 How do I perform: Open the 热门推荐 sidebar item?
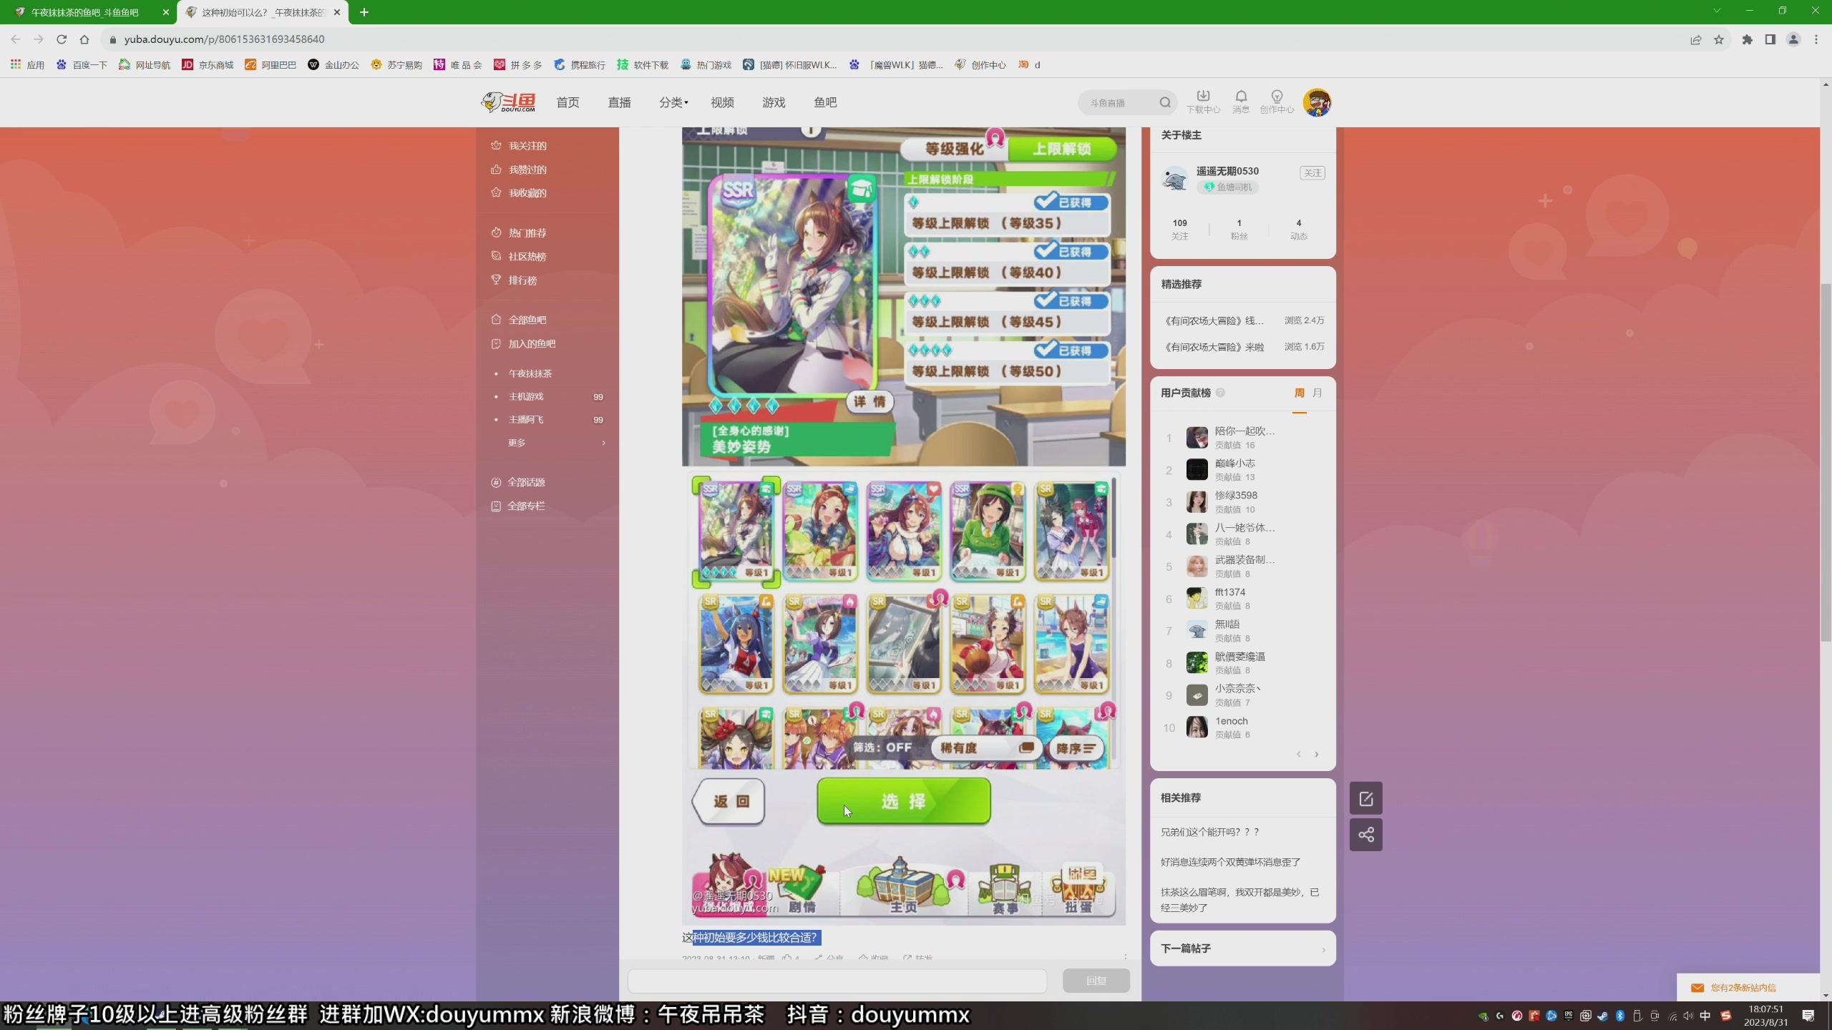[x=520, y=233]
